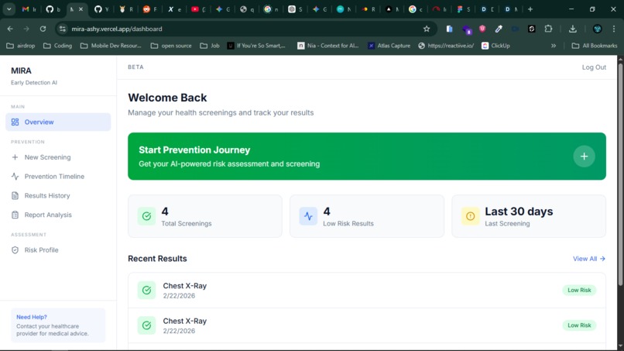Reload the current page

[x=43, y=29]
